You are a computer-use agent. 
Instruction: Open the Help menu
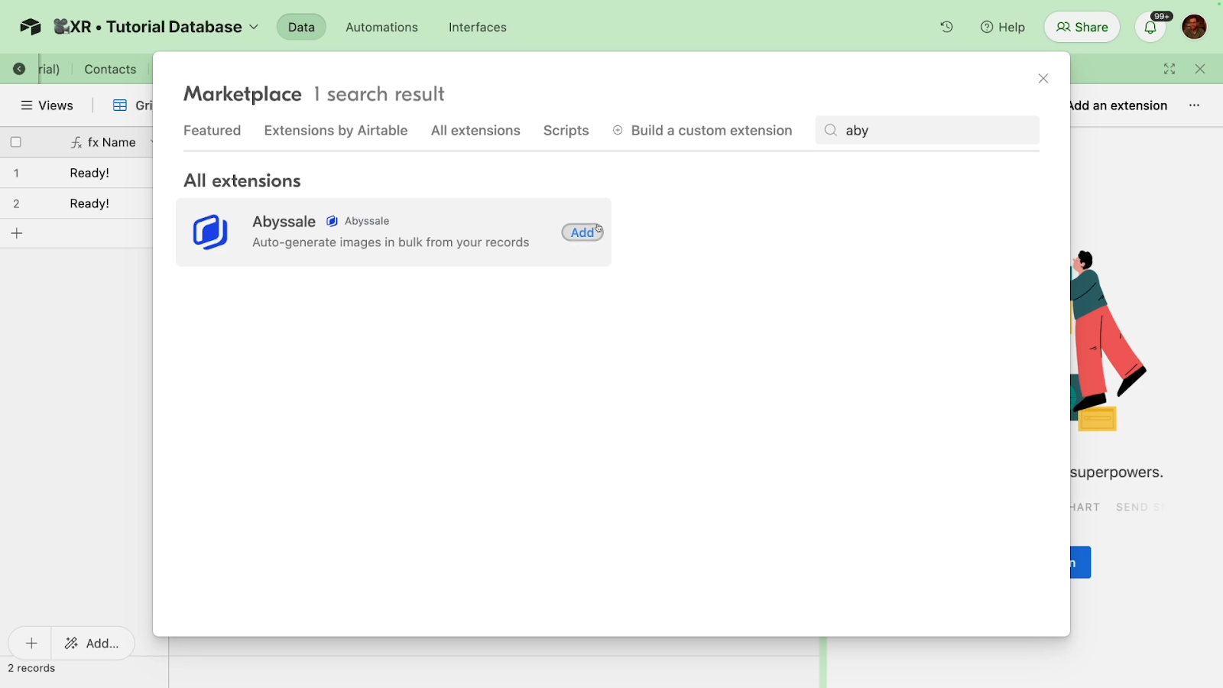[1002, 27]
